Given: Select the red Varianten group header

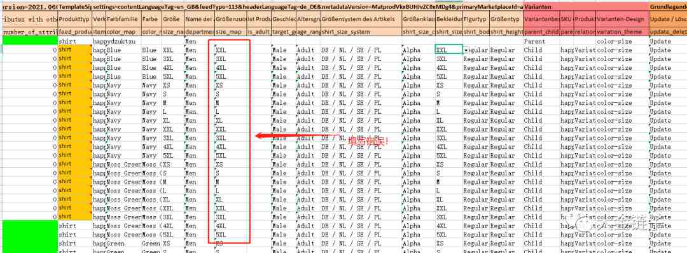Looking at the screenshot, I should pos(586,7).
